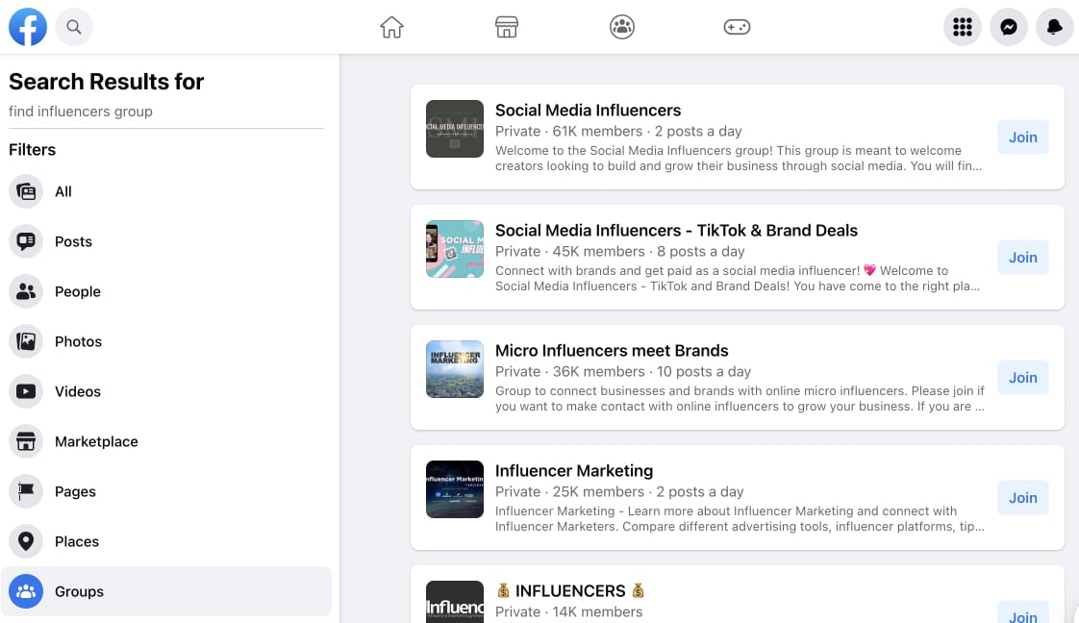The image size is (1079, 623).
Task: Open the Marketplace storefront icon in top bar
Action: [x=507, y=27]
